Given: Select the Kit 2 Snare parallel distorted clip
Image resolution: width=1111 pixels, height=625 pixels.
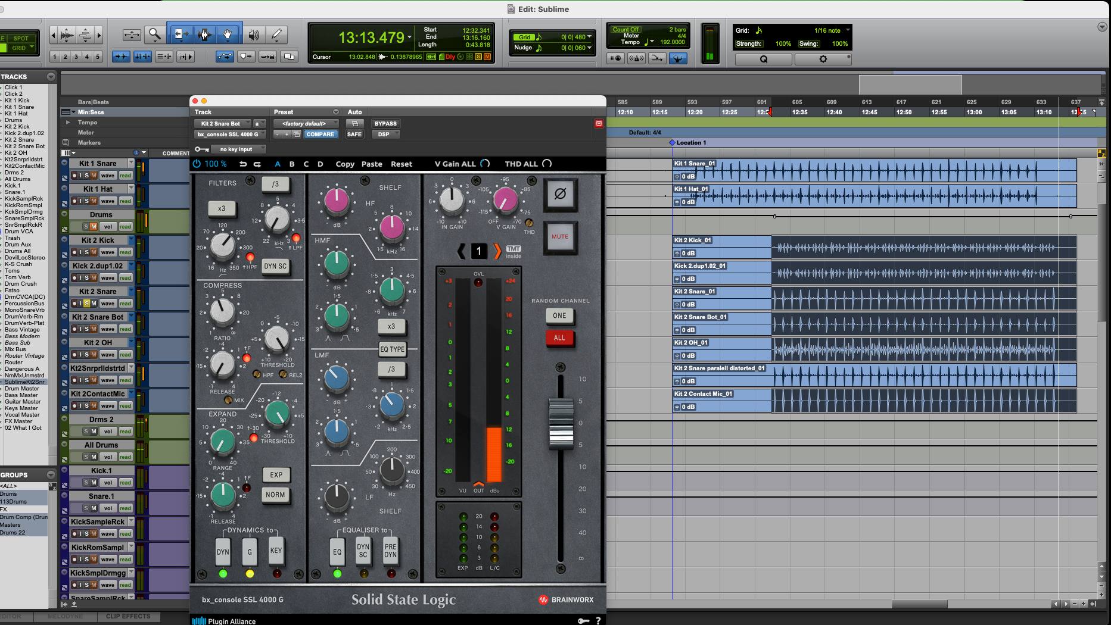Looking at the screenshot, I should [875, 375].
